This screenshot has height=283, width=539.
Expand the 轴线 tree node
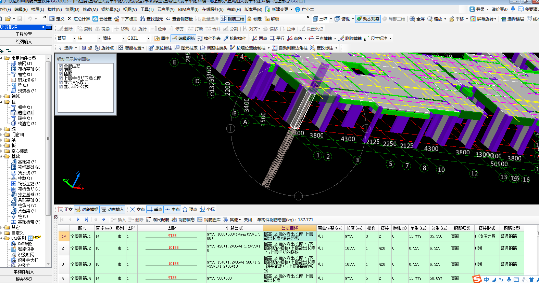point(2,96)
